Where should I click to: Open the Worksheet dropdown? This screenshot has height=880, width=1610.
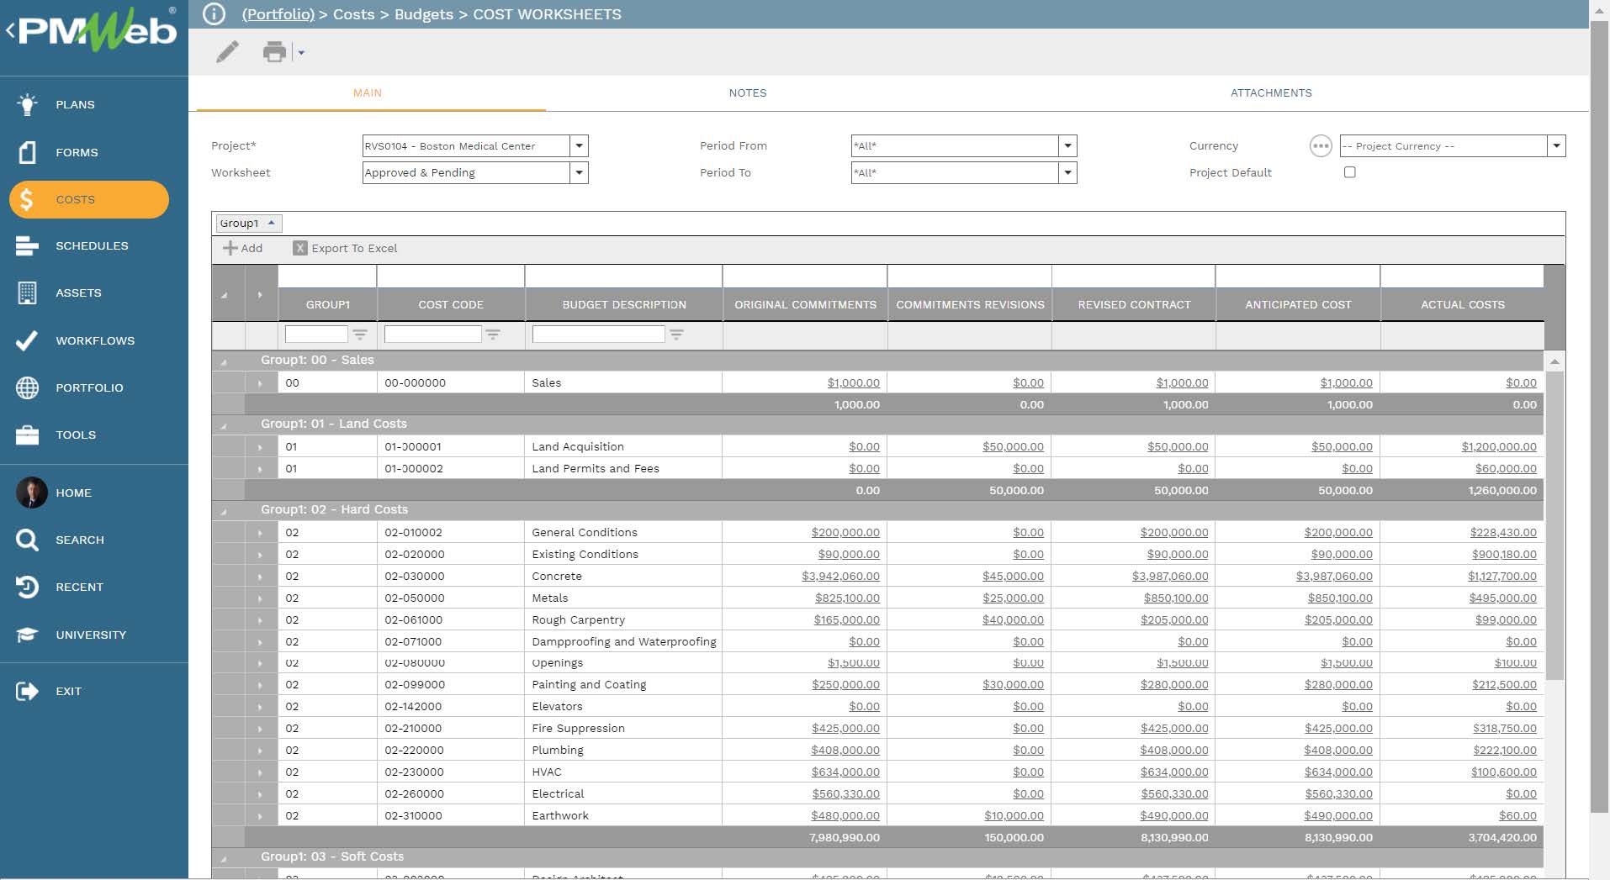pyautogui.click(x=579, y=173)
